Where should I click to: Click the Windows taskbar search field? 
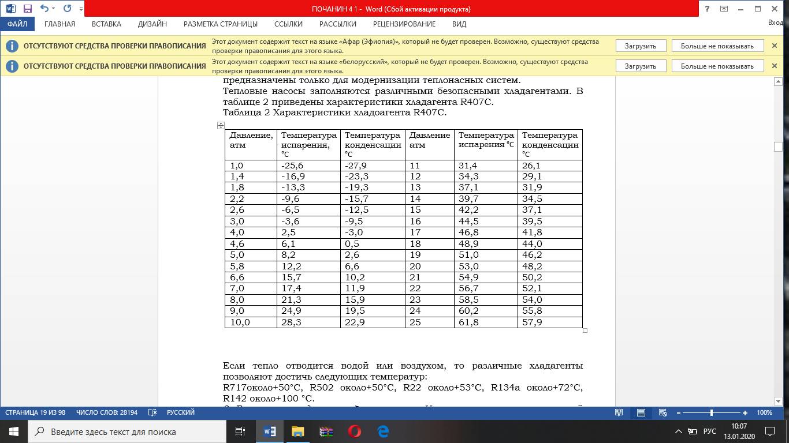pyautogui.click(x=127, y=431)
